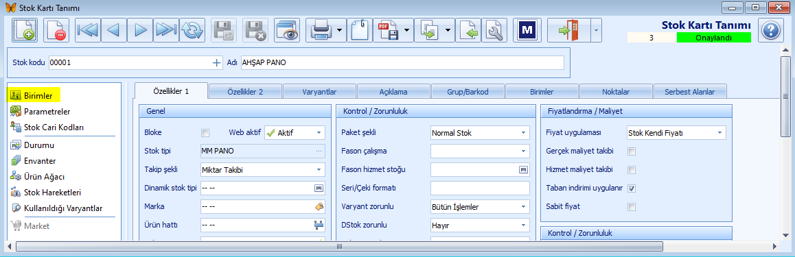Switch to the Noktalar tab
795x257 pixels.
(x=616, y=92)
